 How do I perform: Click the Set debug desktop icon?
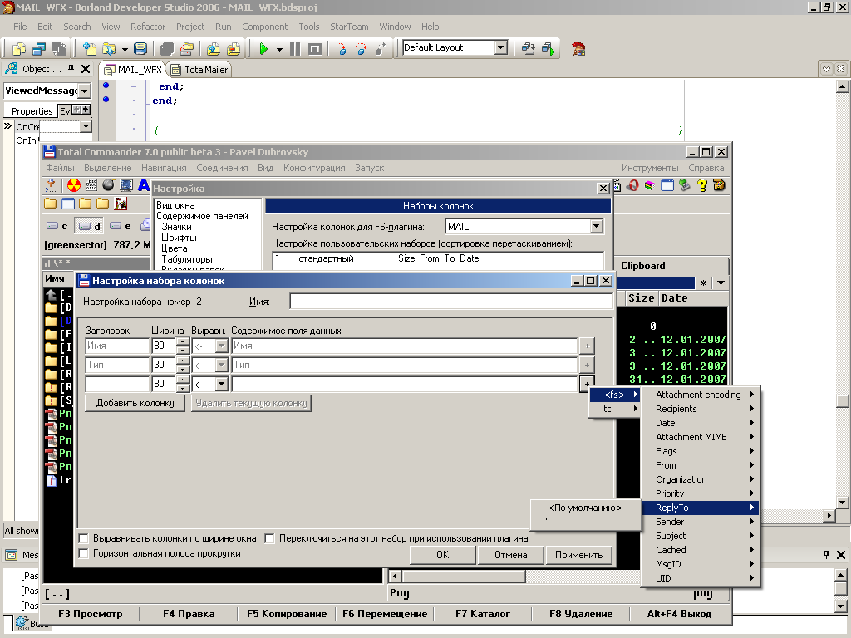tap(548, 49)
